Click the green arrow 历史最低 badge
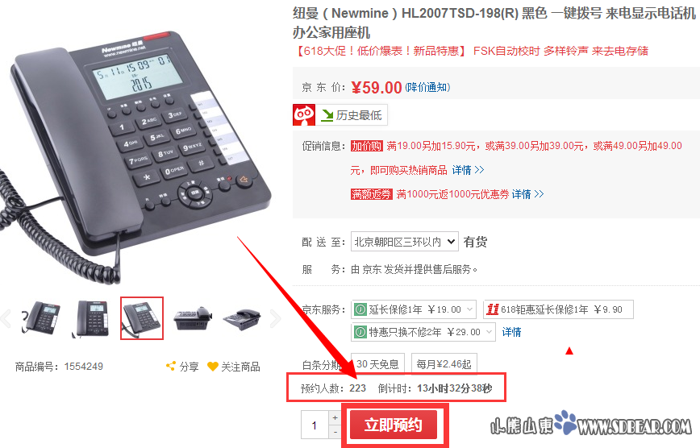The image size is (700, 448). (x=352, y=115)
